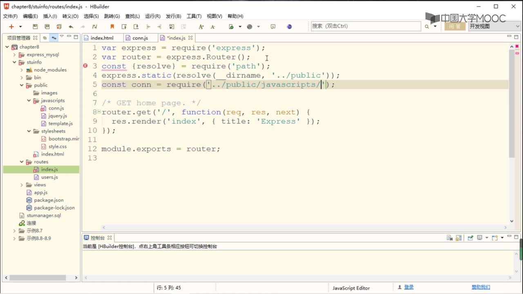The image size is (523, 294).
Task: Open the 插入(I) menu
Action: [x=50, y=16]
